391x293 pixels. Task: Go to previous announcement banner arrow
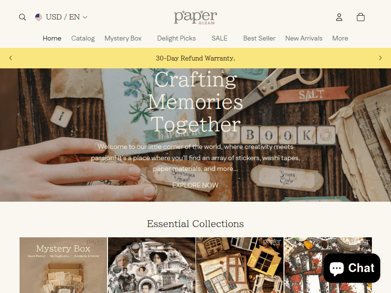(10, 58)
